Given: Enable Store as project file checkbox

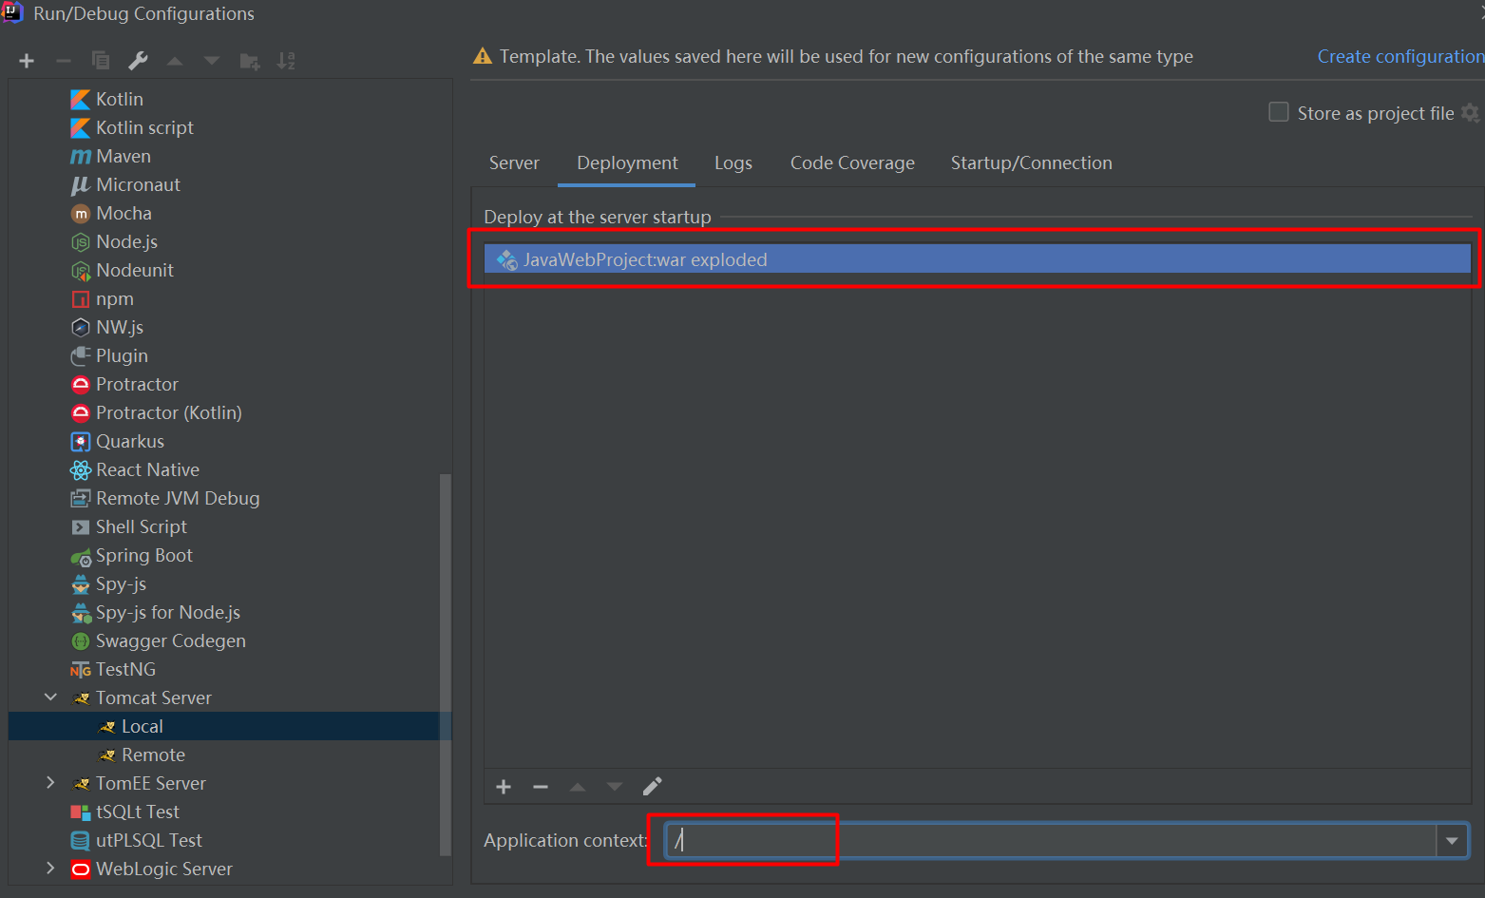Looking at the screenshot, I should (x=1279, y=112).
